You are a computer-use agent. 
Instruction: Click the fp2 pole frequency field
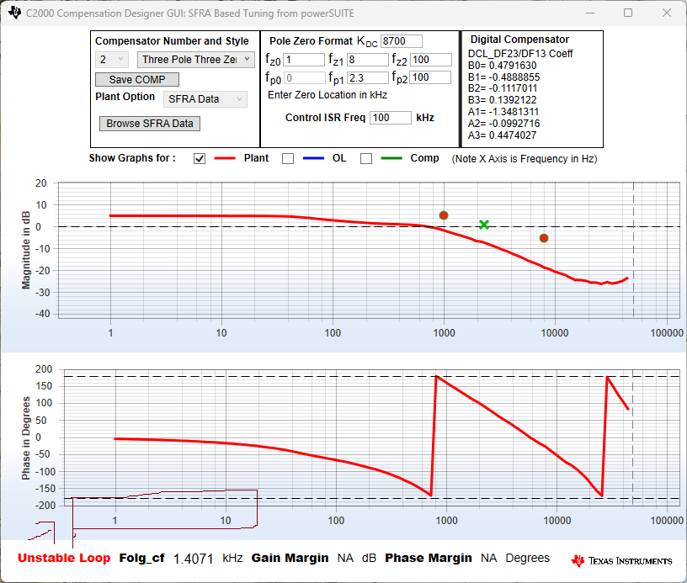point(431,77)
